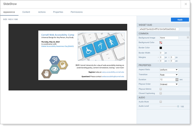The image size is (194, 128).
Task: Open the Content tab
Action: (x=26, y=12)
